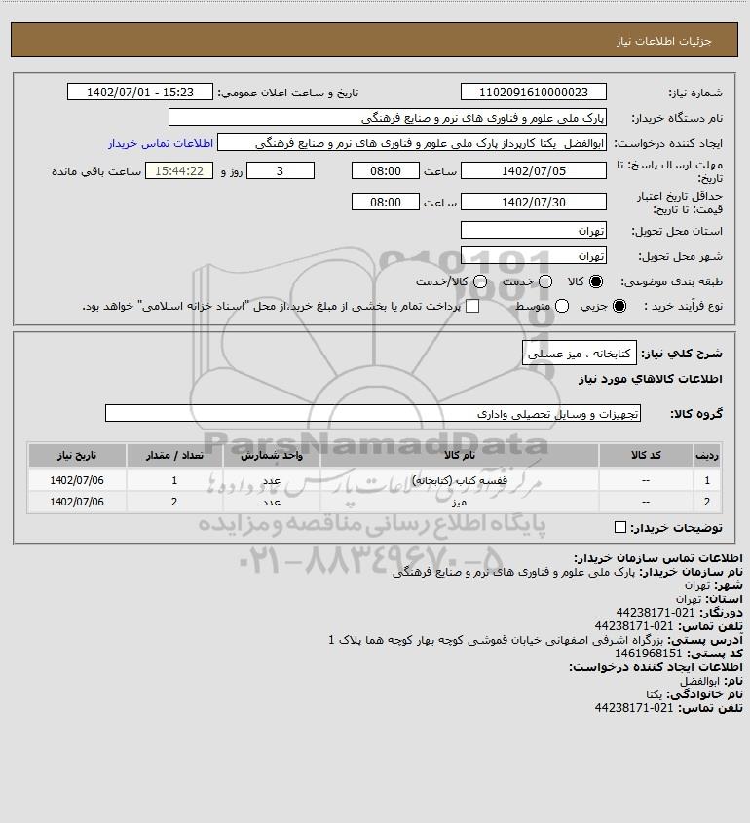The width and height of the screenshot is (750, 823).
Task: Select the متوسط purchase type radio
Action: (562, 306)
